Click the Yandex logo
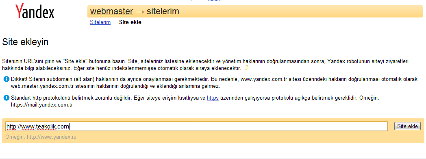The height and width of the screenshot is (159, 426). point(35,12)
